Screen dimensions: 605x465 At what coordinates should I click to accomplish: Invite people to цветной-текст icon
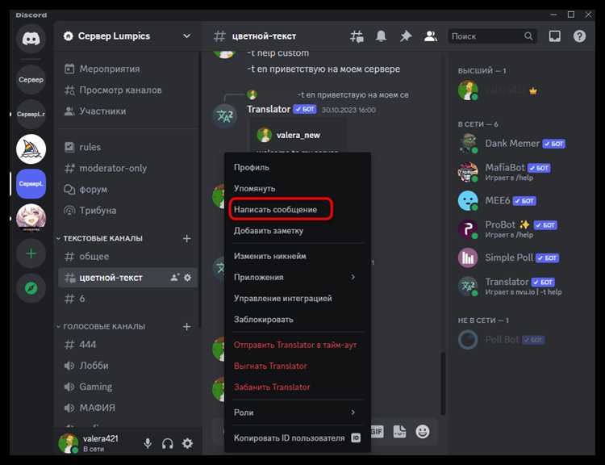point(175,277)
